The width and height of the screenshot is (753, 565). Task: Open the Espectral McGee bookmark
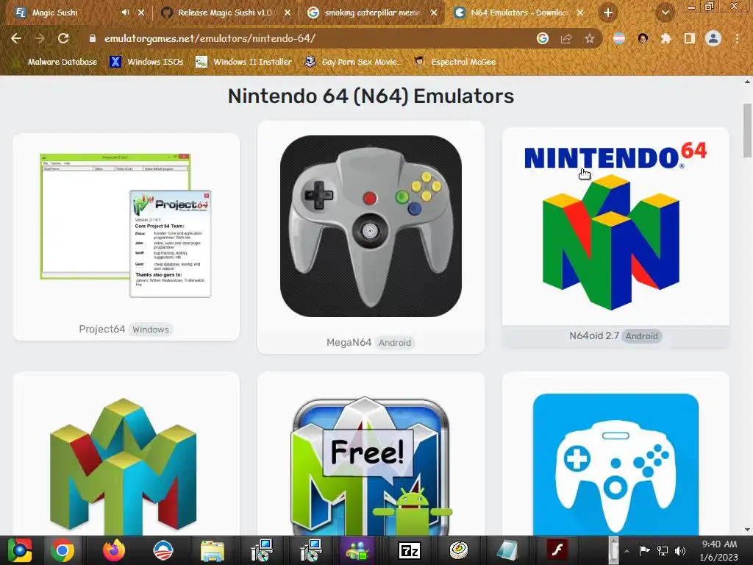click(455, 62)
